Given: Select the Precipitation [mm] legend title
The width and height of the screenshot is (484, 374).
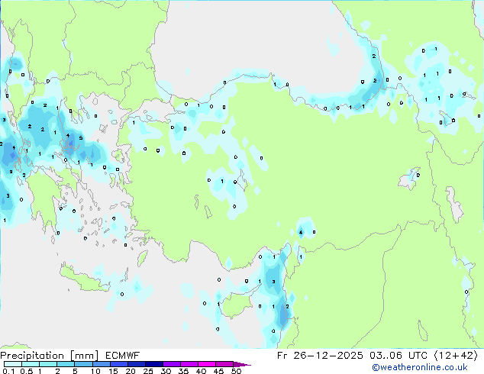Looking at the screenshot, I should 46,355.
